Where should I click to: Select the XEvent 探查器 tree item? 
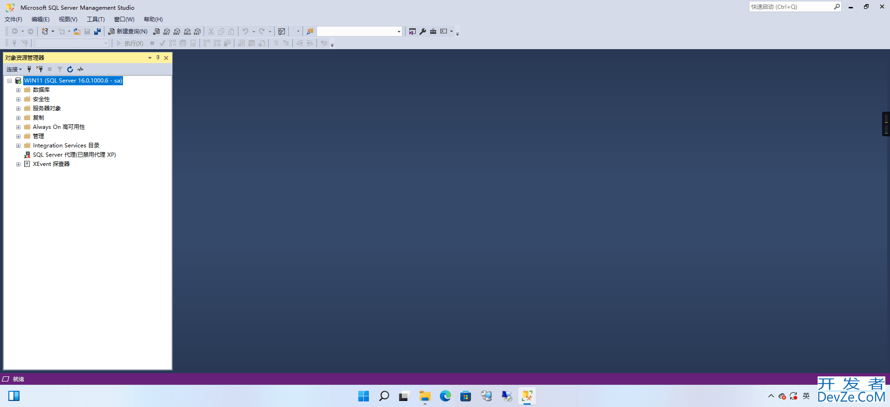tap(51, 164)
